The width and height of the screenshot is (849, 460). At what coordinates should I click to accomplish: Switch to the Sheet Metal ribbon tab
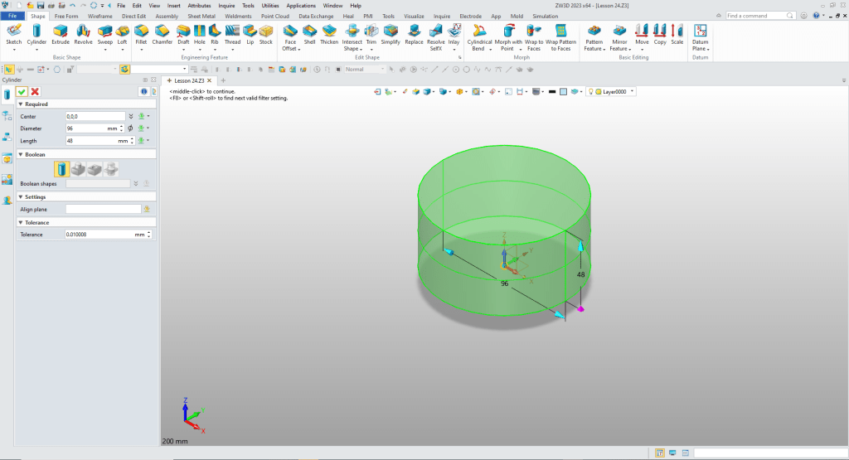[201, 16]
